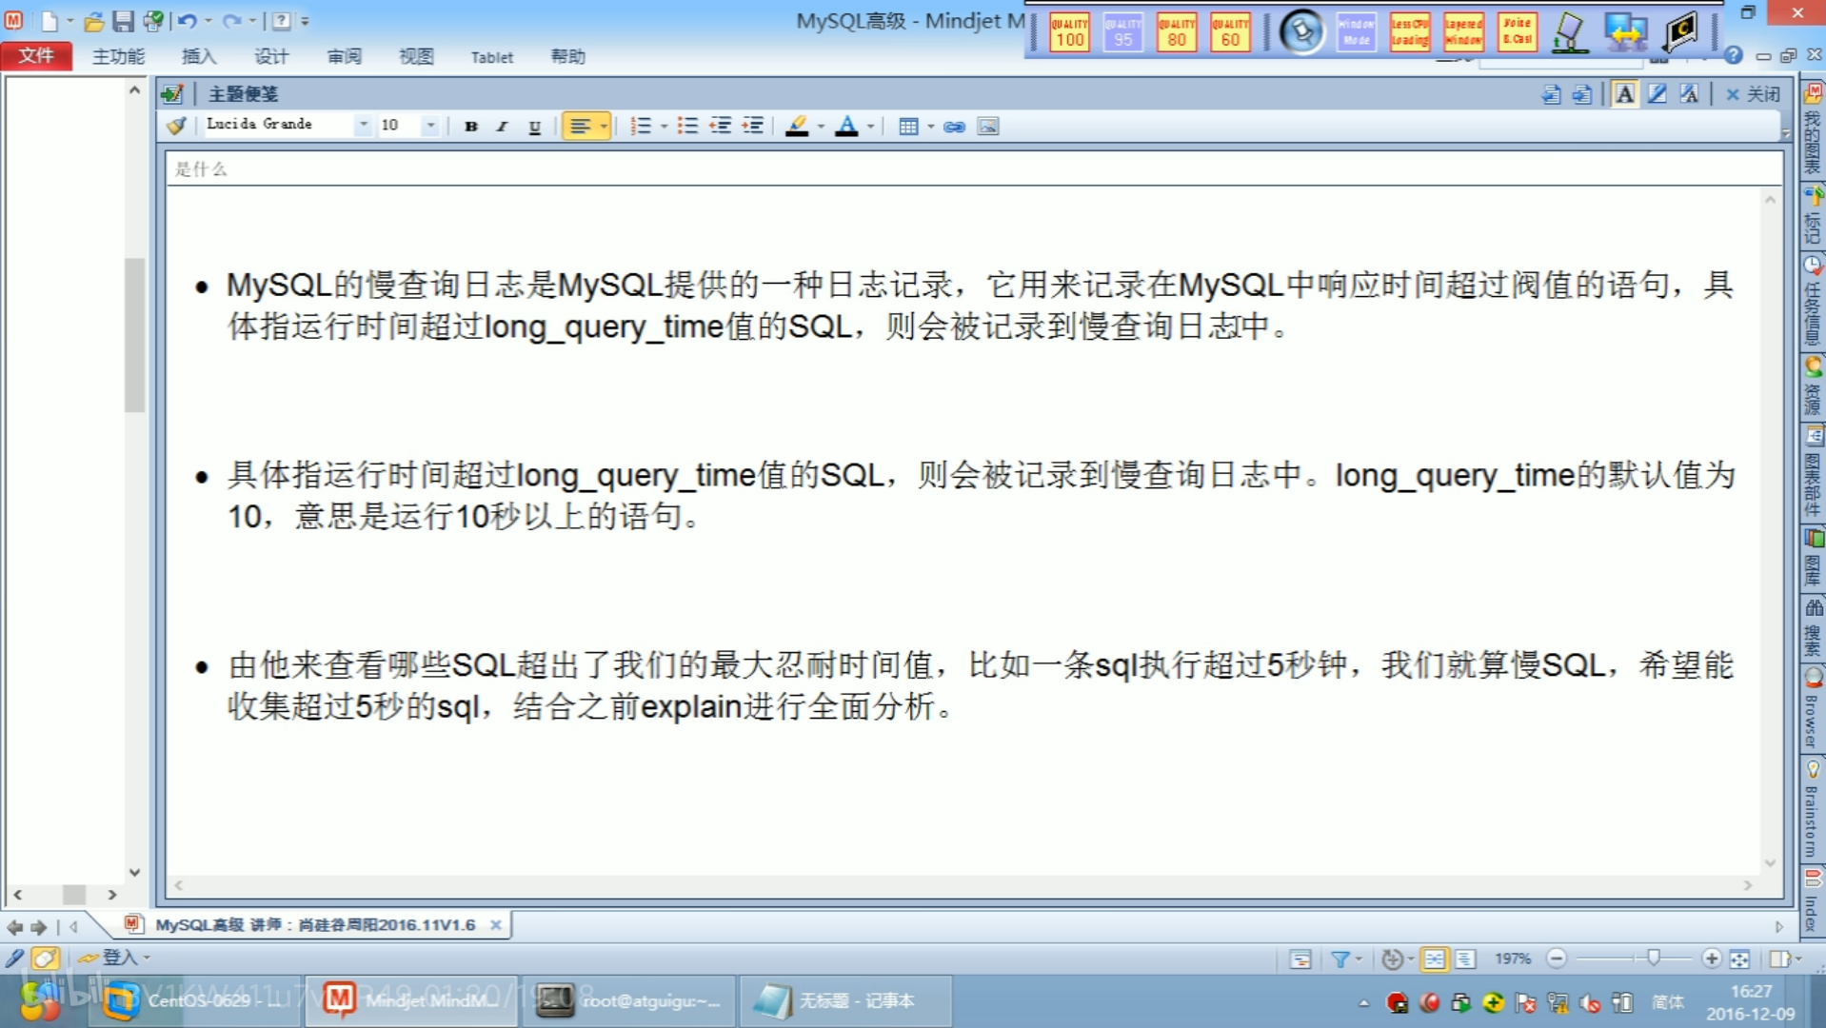1826x1028 pixels.
Task: Click the Quality 80 recorder button
Action: (1177, 31)
